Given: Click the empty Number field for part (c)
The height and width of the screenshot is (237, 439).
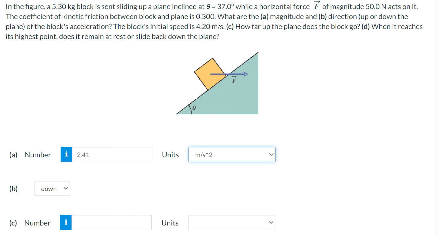Looking at the screenshot, I should 111,222.
